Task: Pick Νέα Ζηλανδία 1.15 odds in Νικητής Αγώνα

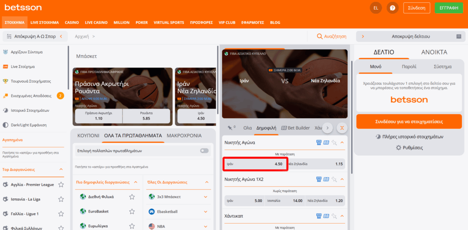Action: 315,164
